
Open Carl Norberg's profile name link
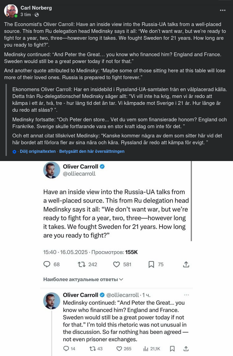coord(36,8)
